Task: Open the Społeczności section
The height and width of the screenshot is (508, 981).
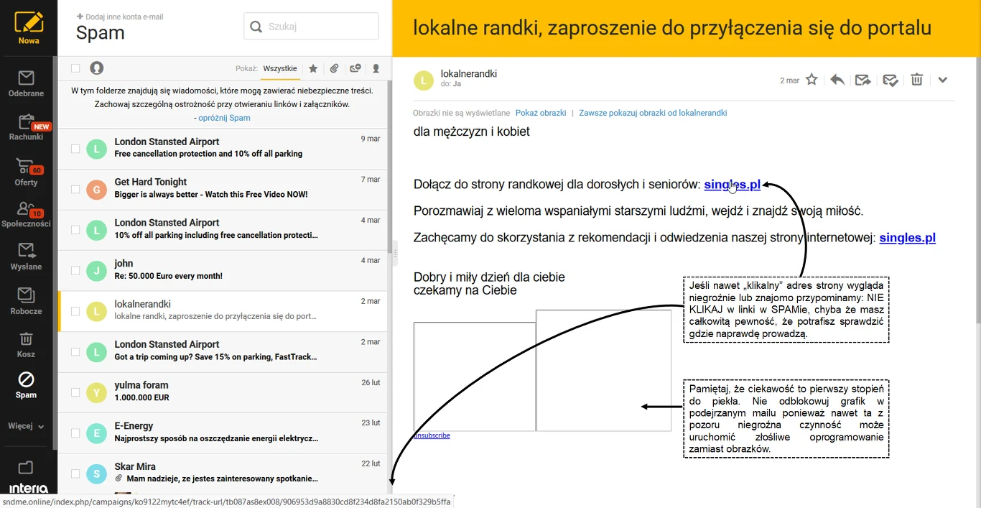Action: click(x=26, y=213)
